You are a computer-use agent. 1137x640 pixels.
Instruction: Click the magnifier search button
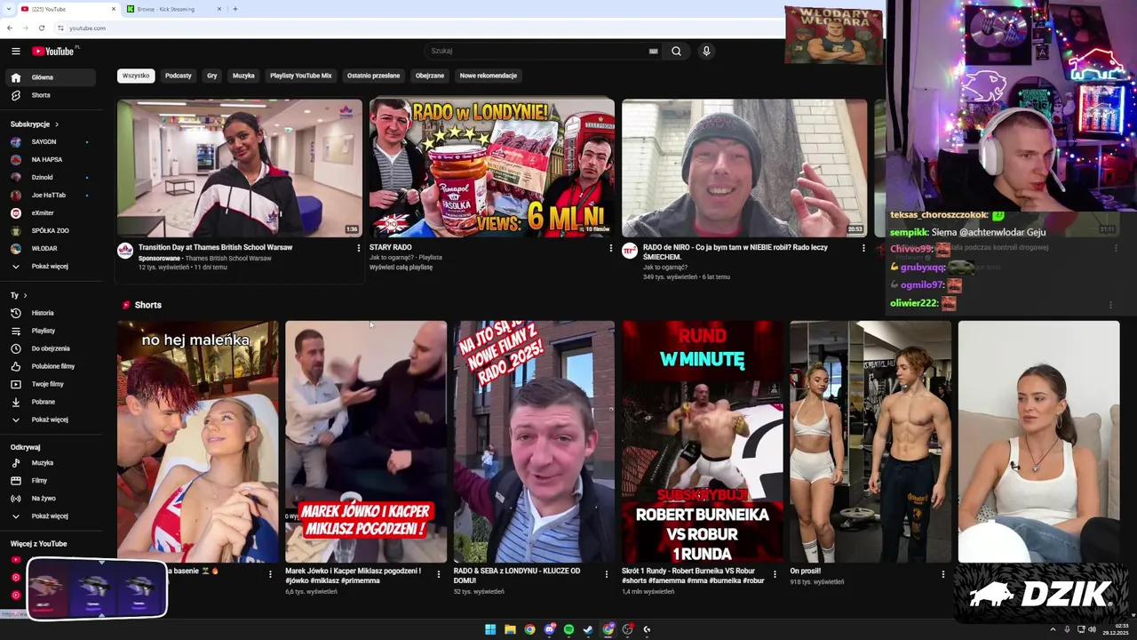pyautogui.click(x=676, y=51)
